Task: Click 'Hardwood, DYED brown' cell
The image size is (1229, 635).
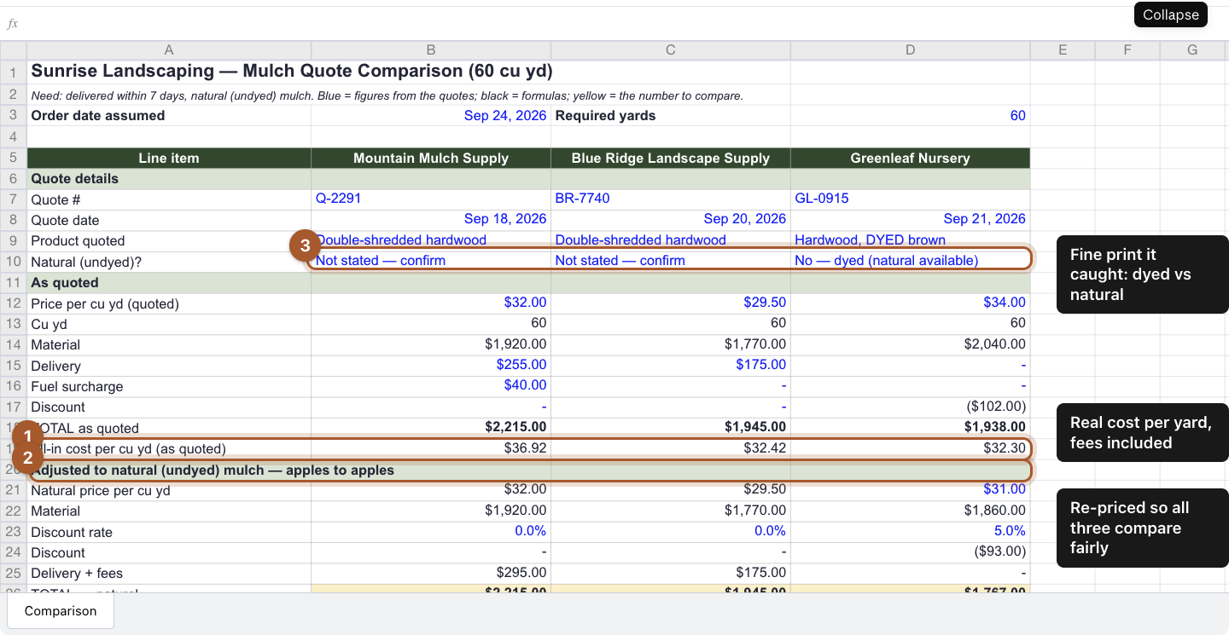Action: pos(911,240)
